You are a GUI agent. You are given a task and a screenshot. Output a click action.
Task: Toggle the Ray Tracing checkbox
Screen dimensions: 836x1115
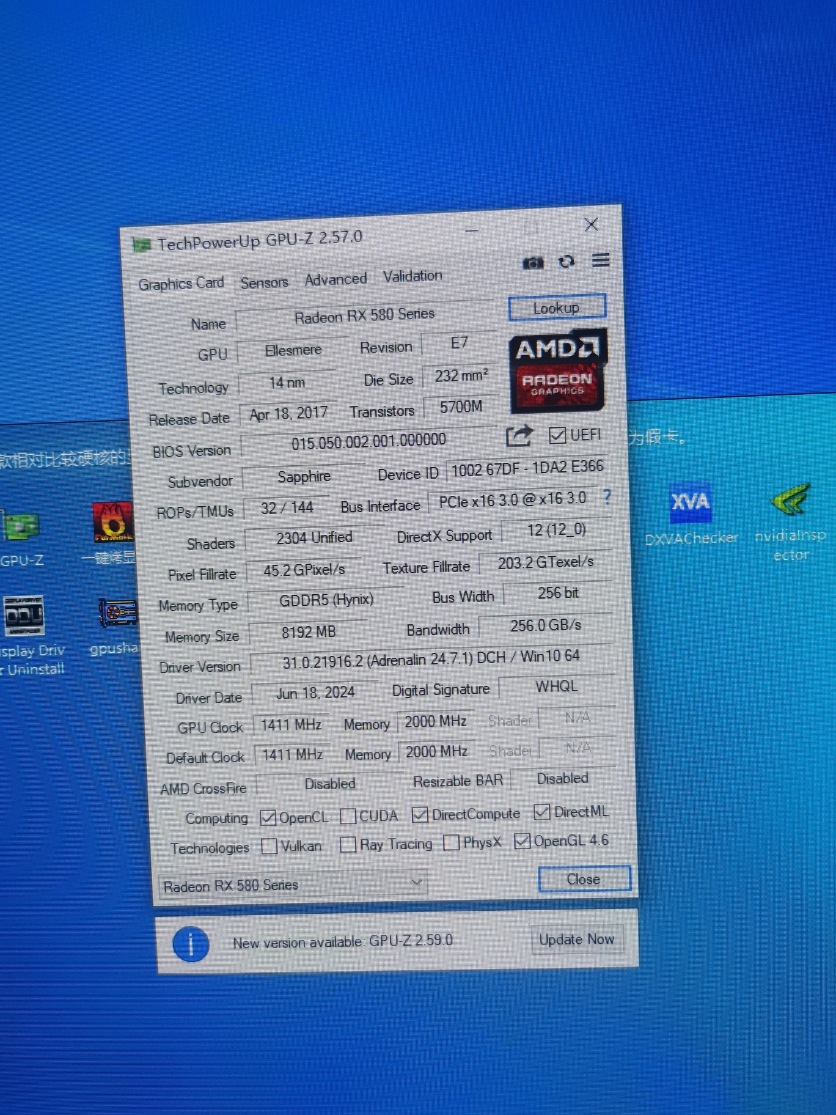(x=348, y=845)
